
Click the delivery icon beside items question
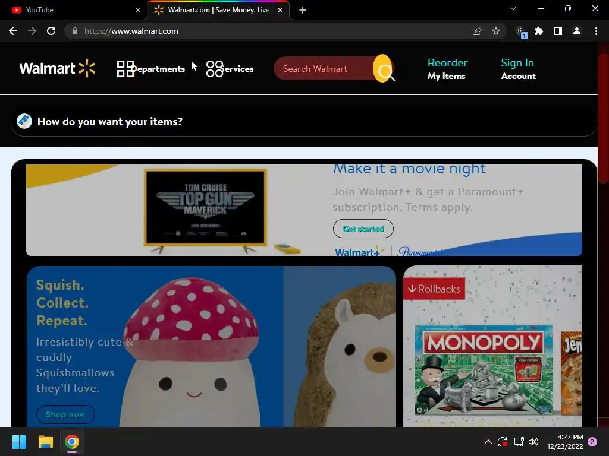(24, 121)
